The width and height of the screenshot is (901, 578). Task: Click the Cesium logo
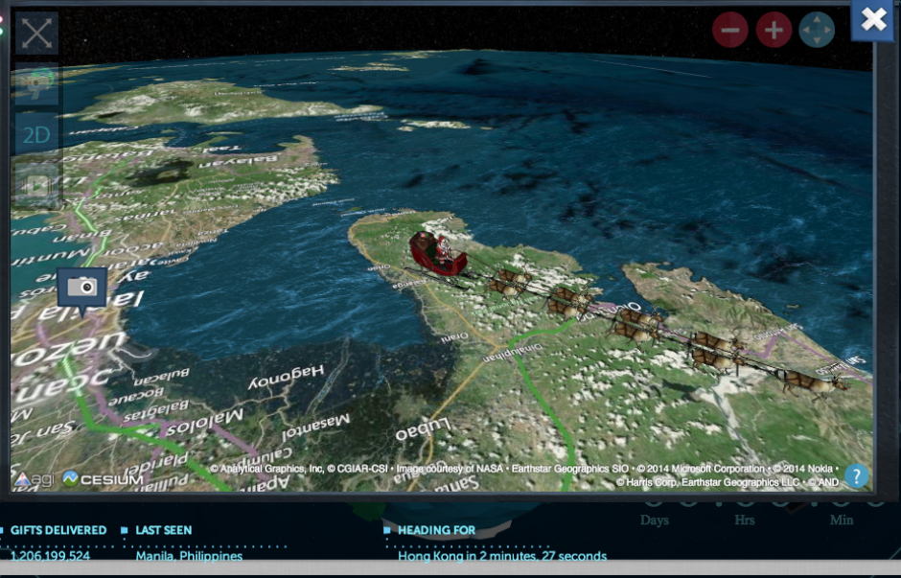(x=99, y=478)
